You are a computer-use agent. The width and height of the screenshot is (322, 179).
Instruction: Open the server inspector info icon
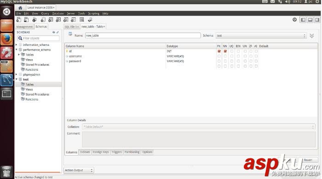pyautogui.click(x=34, y=20)
